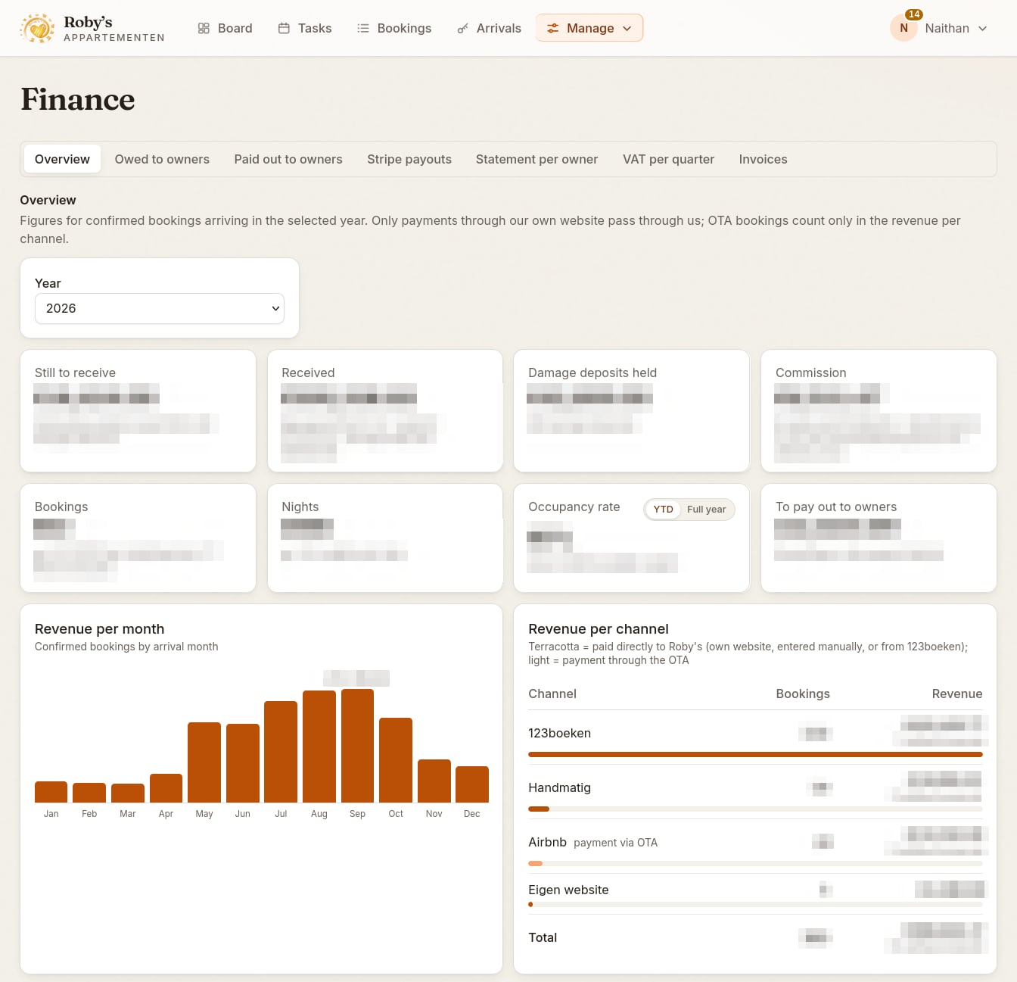Click the Feb revenue bar
The width and height of the screenshot is (1017, 982).
(89, 793)
